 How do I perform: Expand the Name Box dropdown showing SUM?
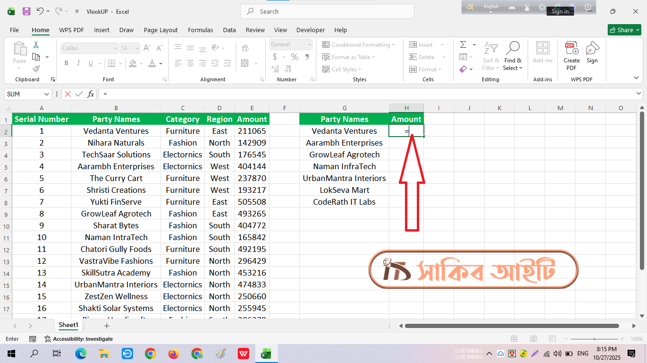(x=46, y=94)
